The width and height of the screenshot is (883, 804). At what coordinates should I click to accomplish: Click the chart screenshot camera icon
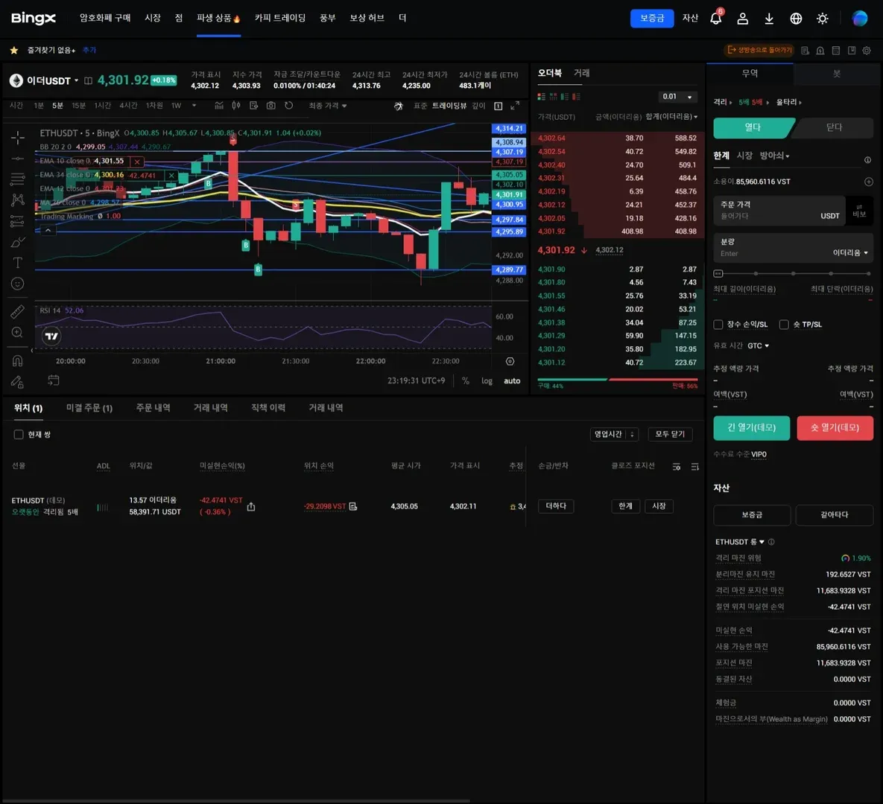[x=271, y=106]
